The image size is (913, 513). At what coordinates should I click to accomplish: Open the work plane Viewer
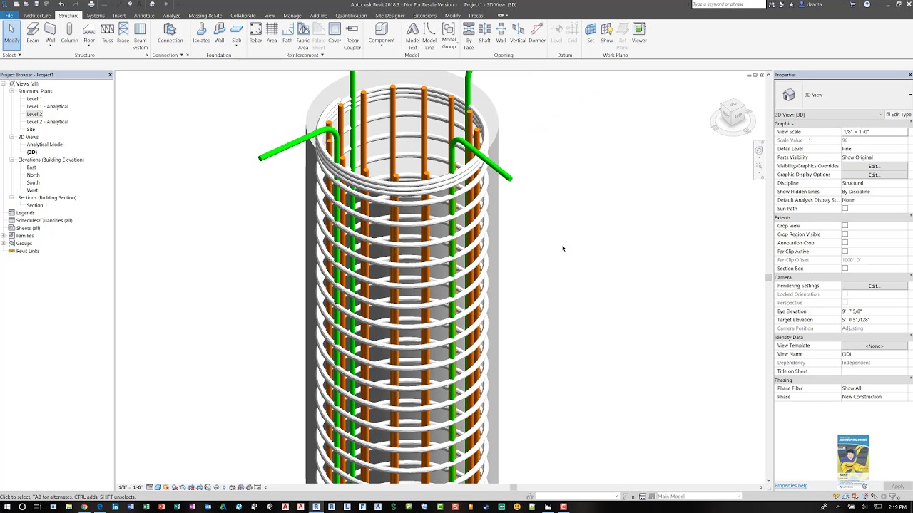coord(639,33)
